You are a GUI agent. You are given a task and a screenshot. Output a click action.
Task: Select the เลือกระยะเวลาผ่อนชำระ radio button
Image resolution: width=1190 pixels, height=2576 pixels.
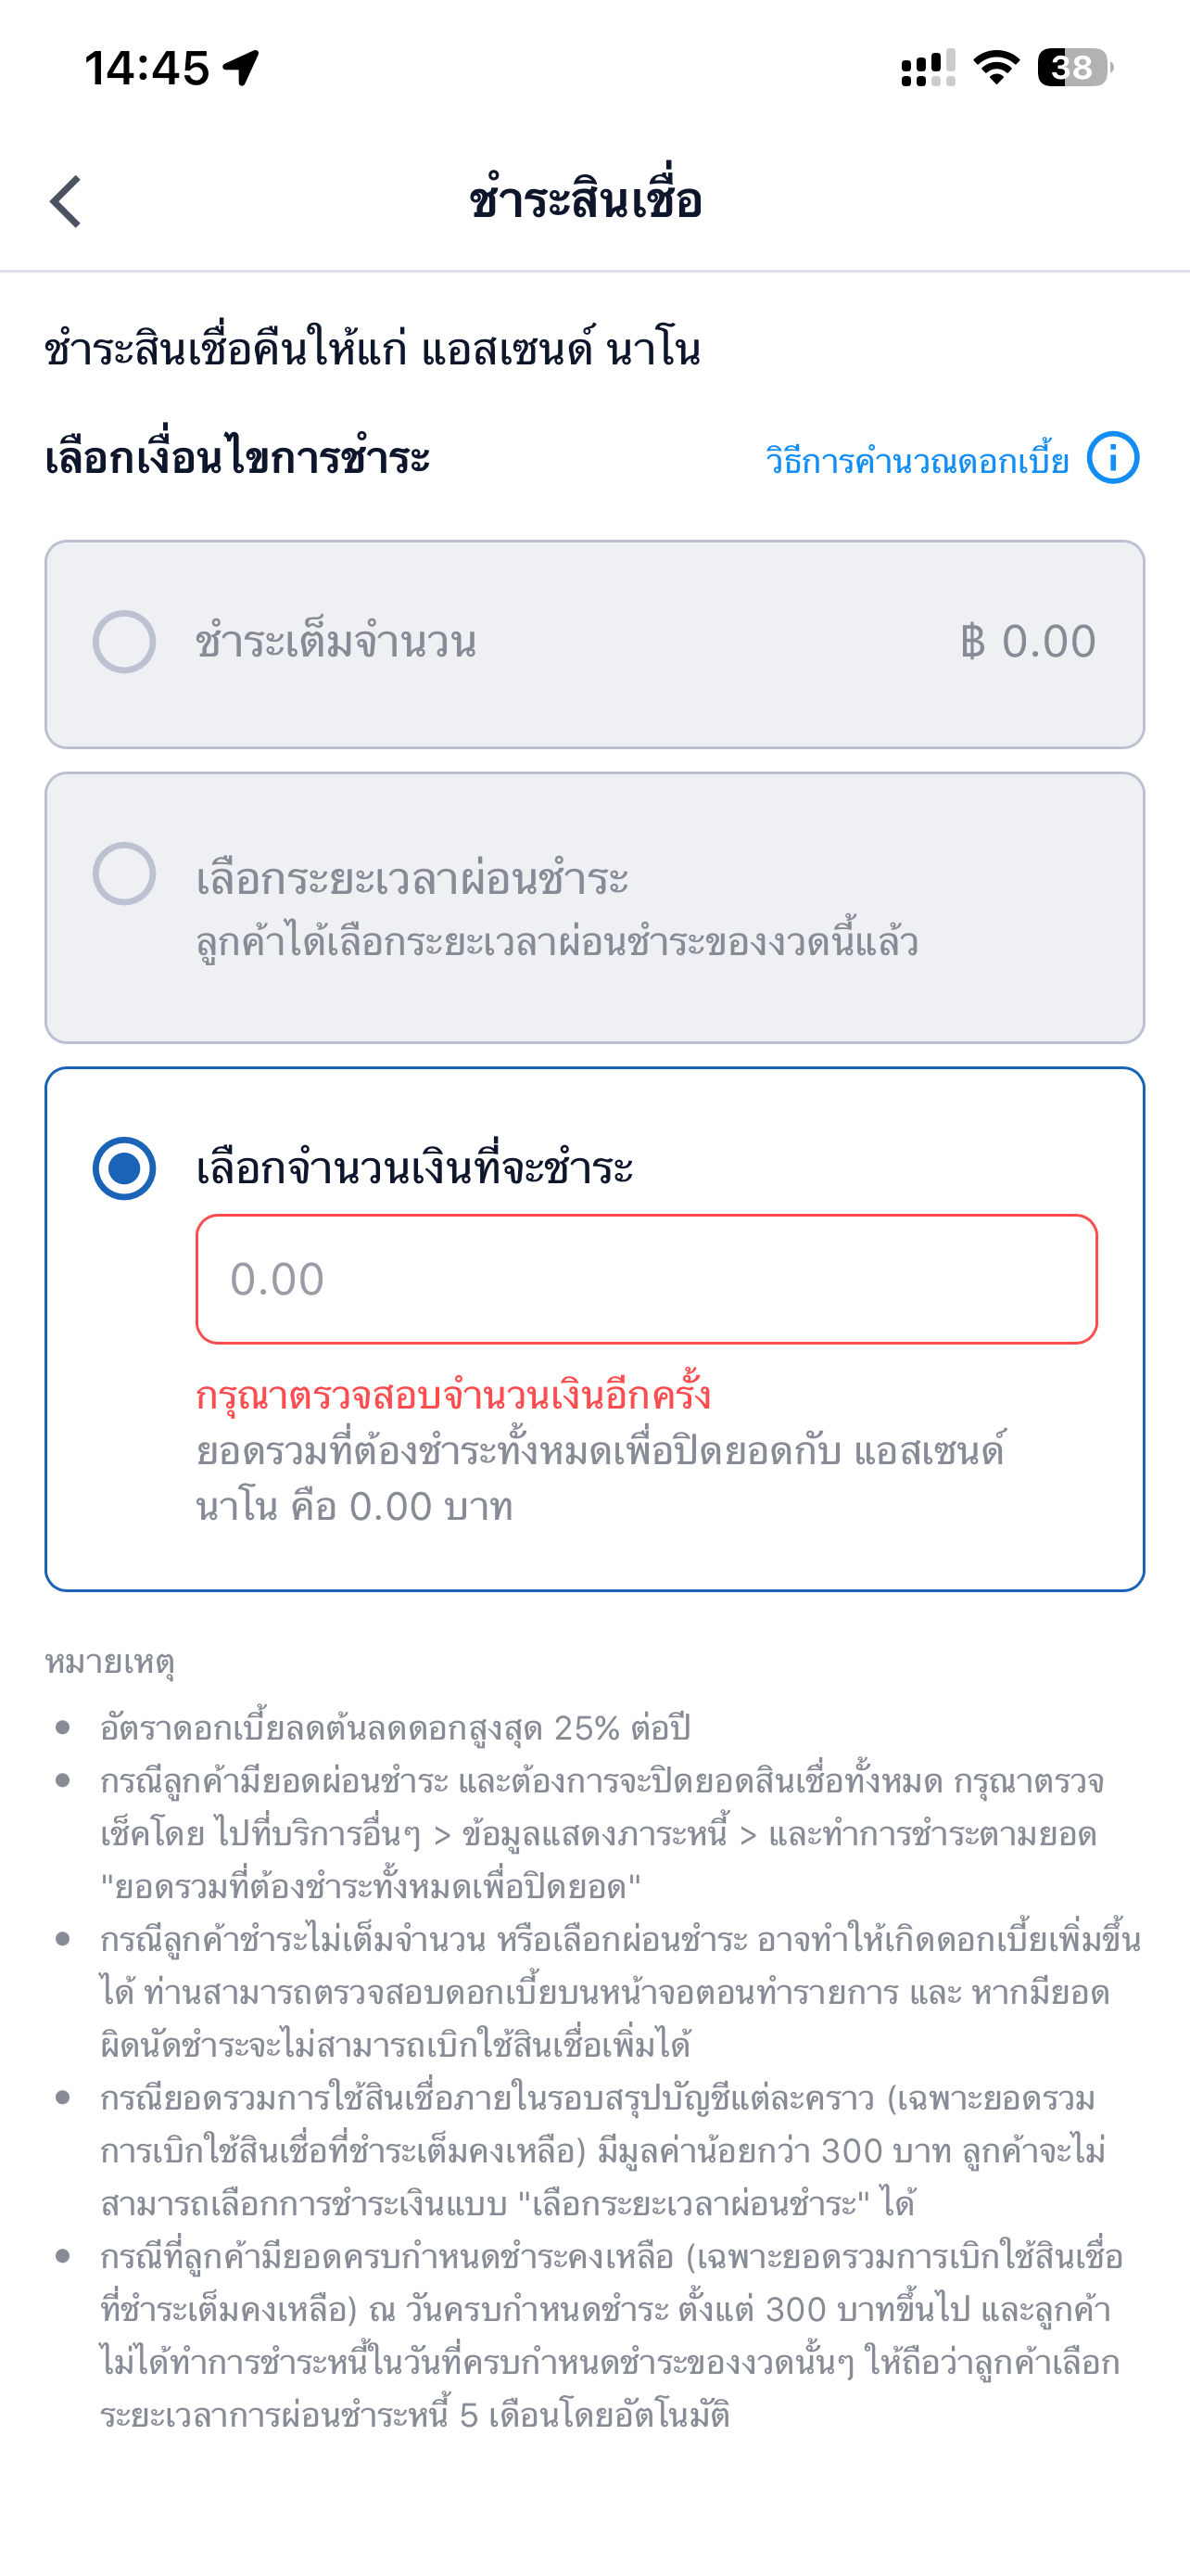[x=124, y=874]
